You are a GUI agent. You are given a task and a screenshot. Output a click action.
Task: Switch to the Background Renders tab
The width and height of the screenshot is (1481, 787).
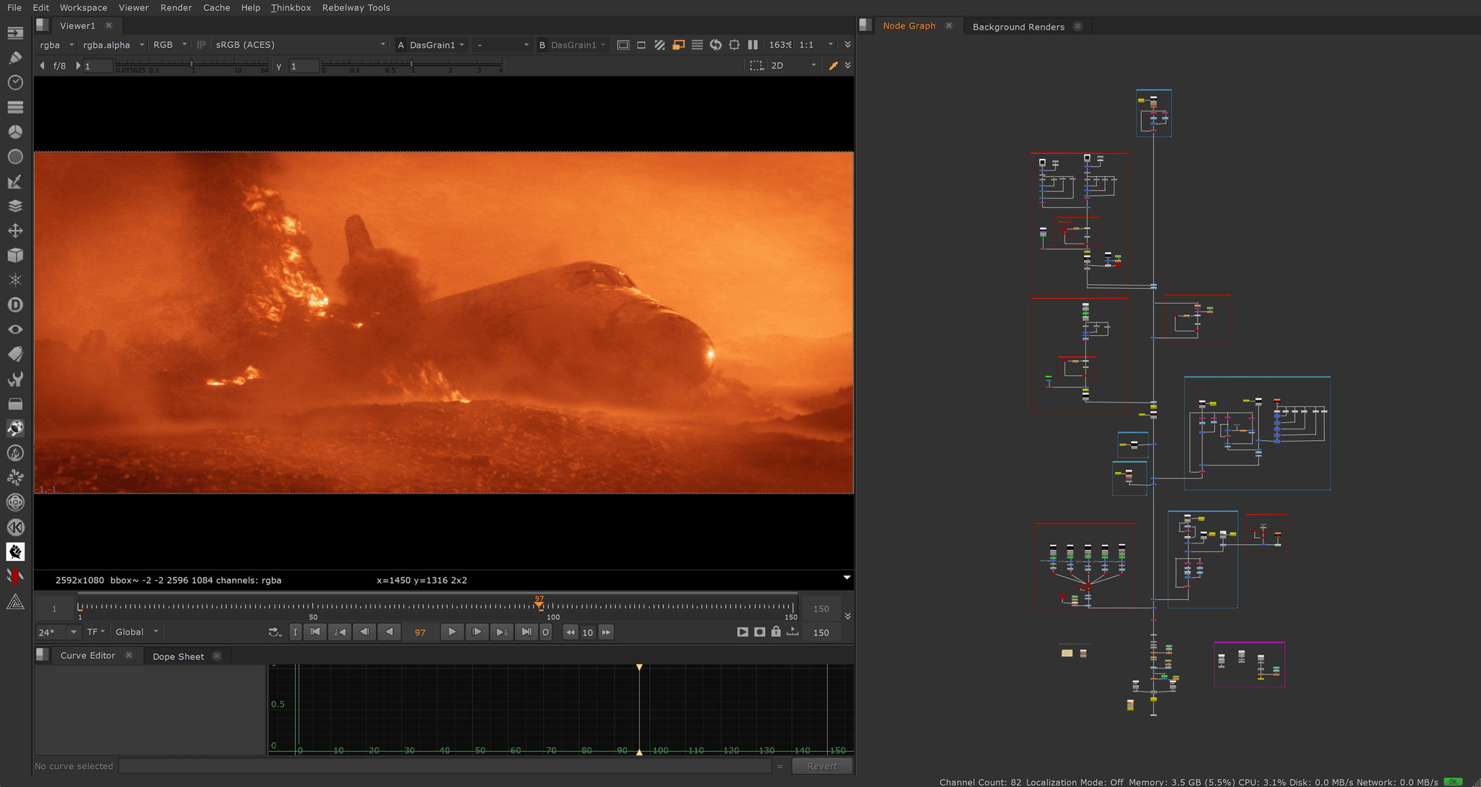pos(1020,26)
